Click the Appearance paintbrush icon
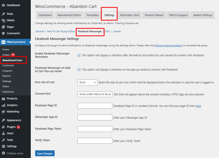Screen dimensions: 219x158 click(4, 120)
